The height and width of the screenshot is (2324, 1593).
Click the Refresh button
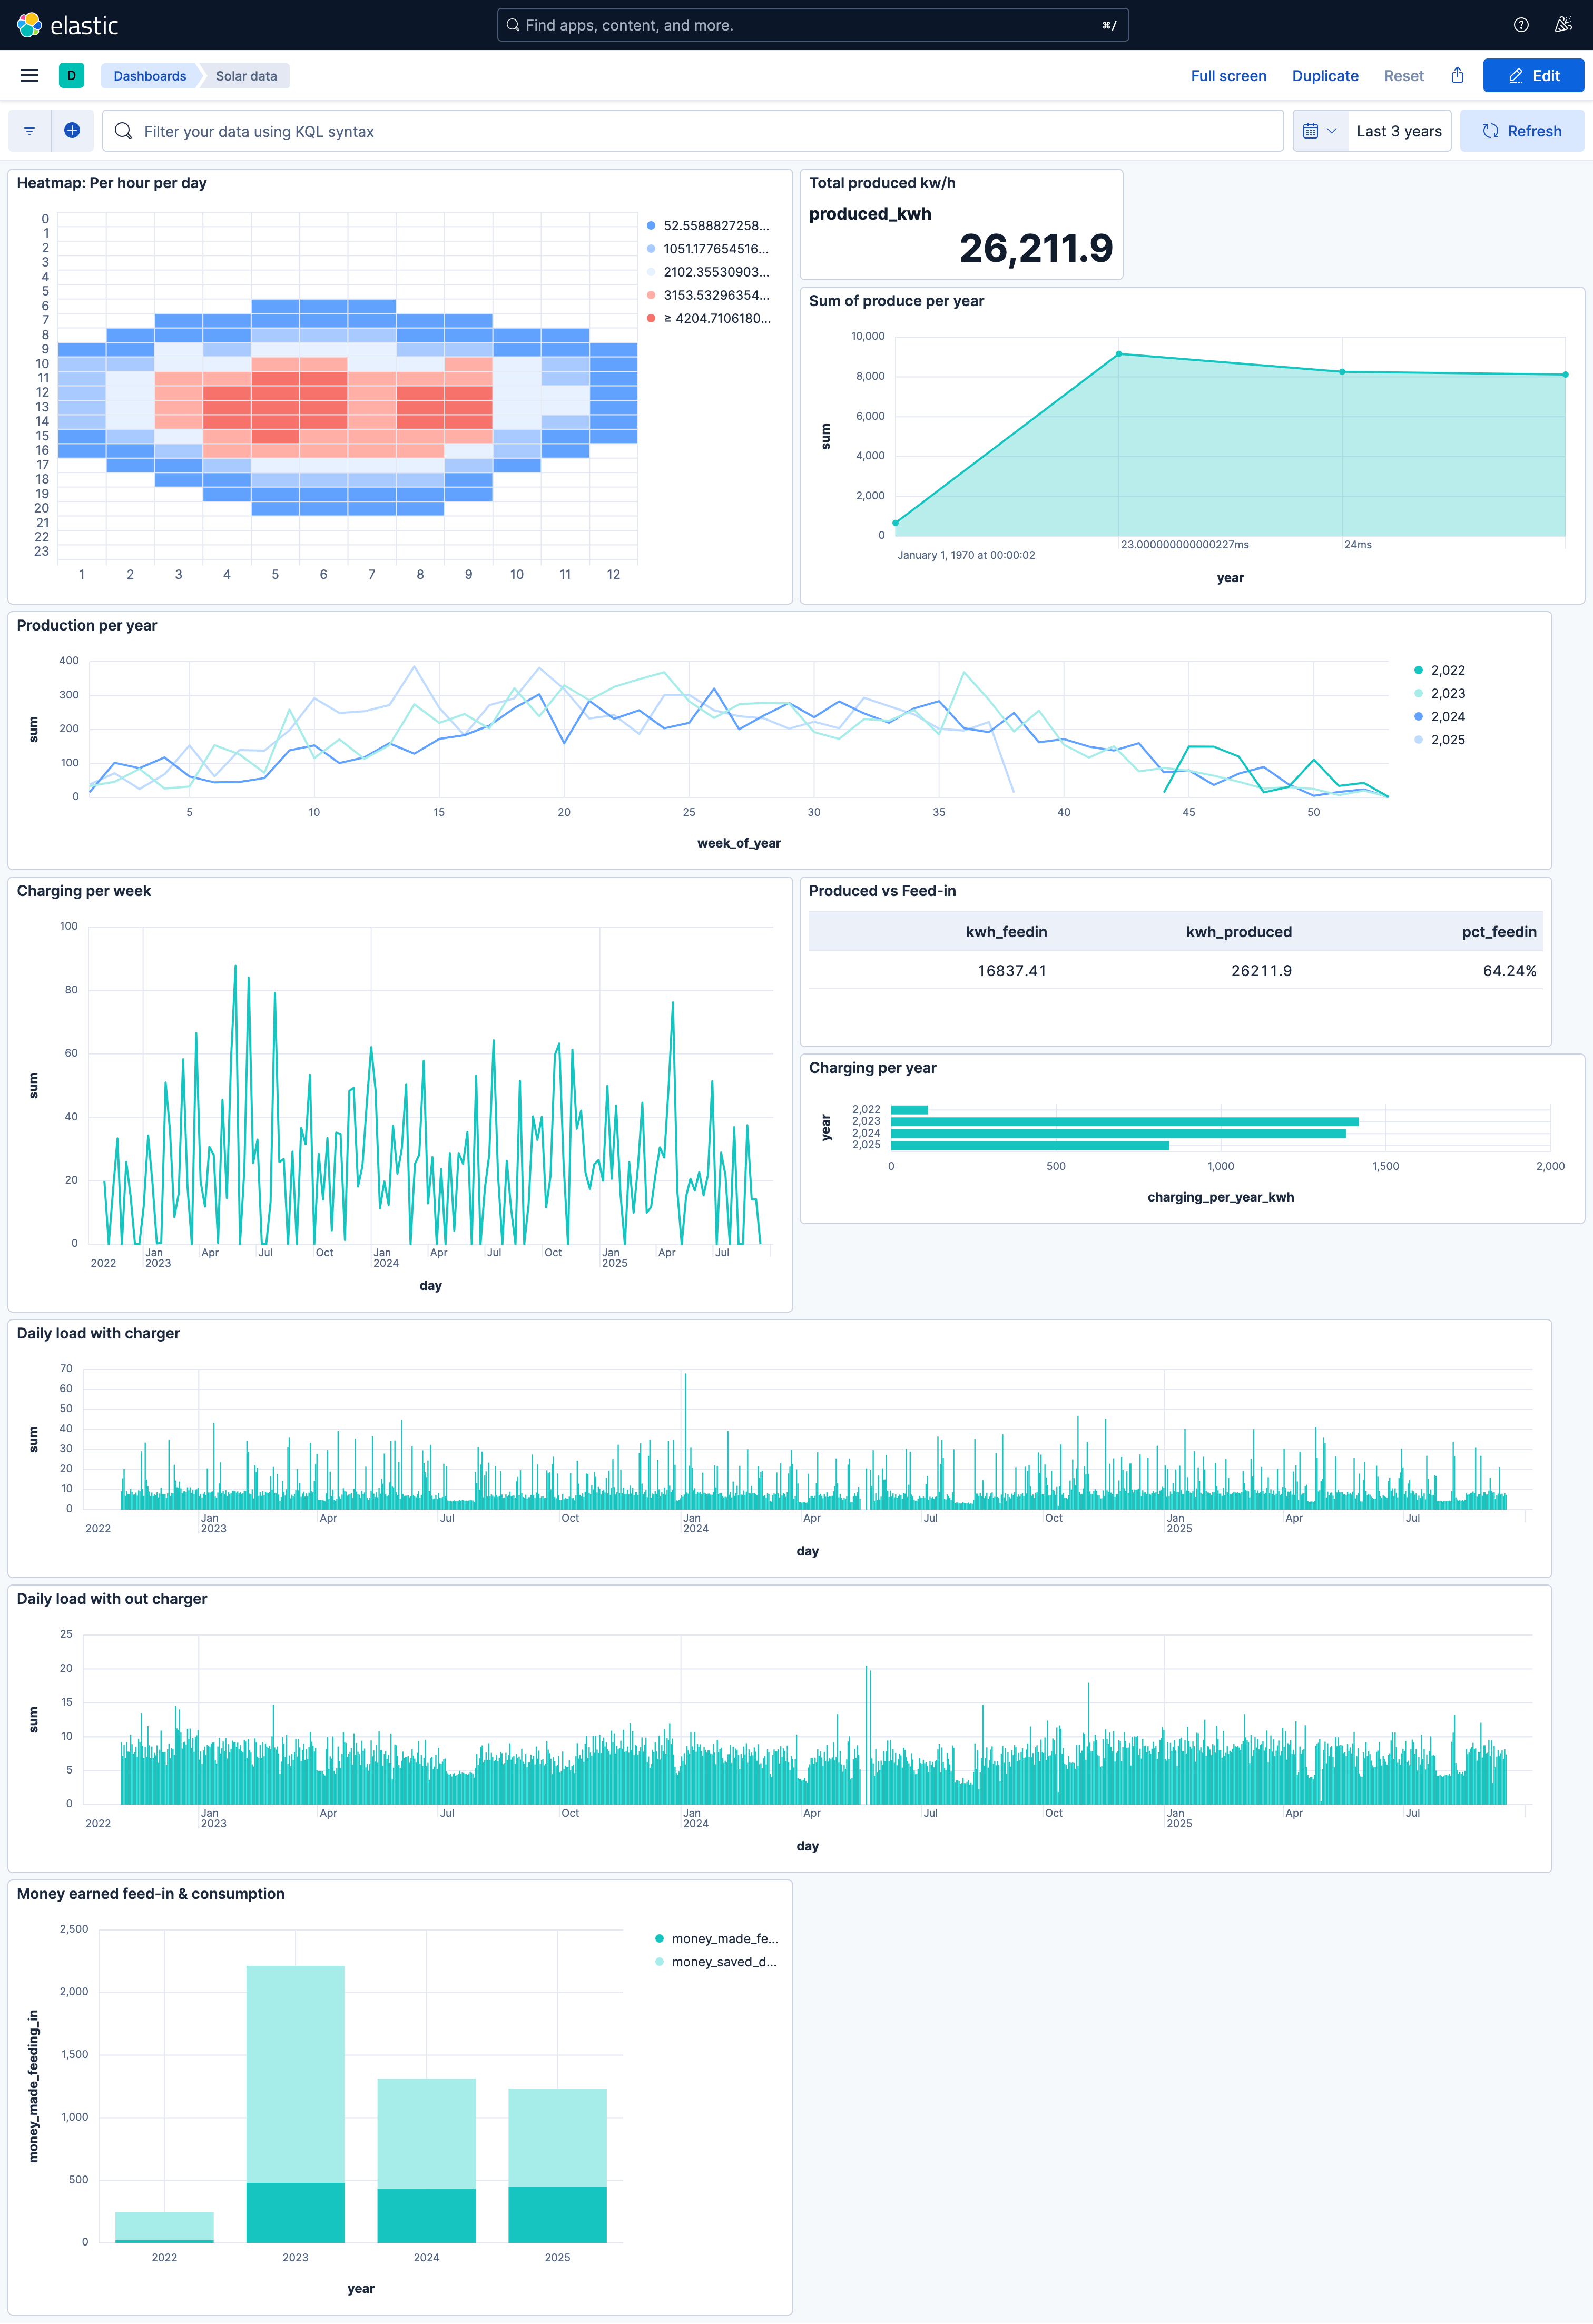pos(1521,131)
